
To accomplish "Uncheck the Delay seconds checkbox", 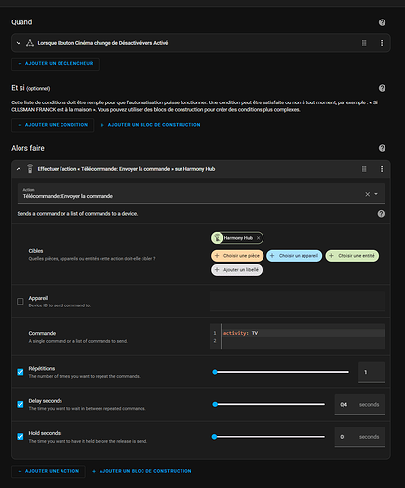I will pos(20,404).
